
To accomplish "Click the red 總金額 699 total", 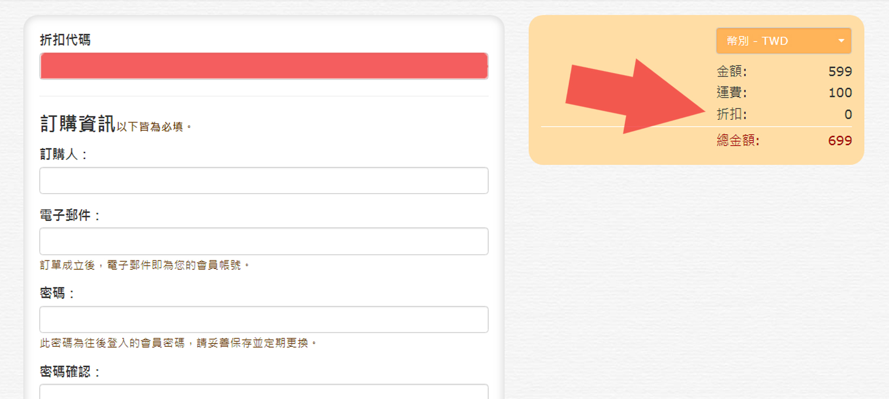I will pyautogui.click(x=840, y=141).
